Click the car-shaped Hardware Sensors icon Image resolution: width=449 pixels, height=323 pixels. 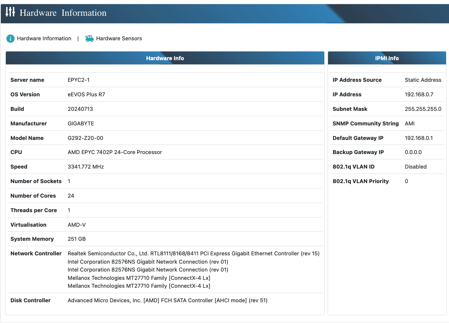pos(89,39)
